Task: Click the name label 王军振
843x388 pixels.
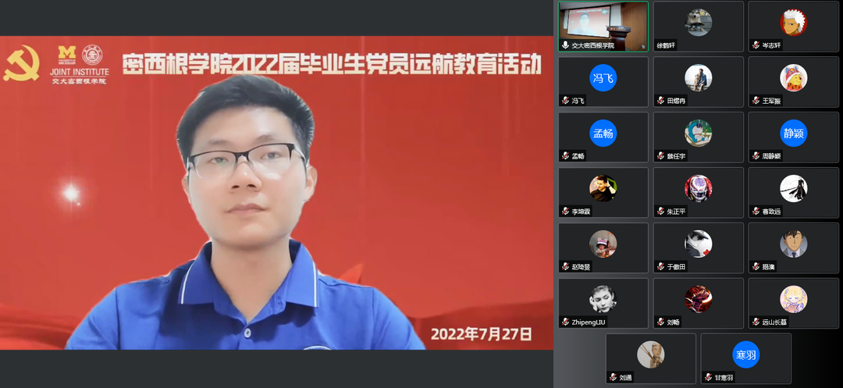Action: point(771,101)
